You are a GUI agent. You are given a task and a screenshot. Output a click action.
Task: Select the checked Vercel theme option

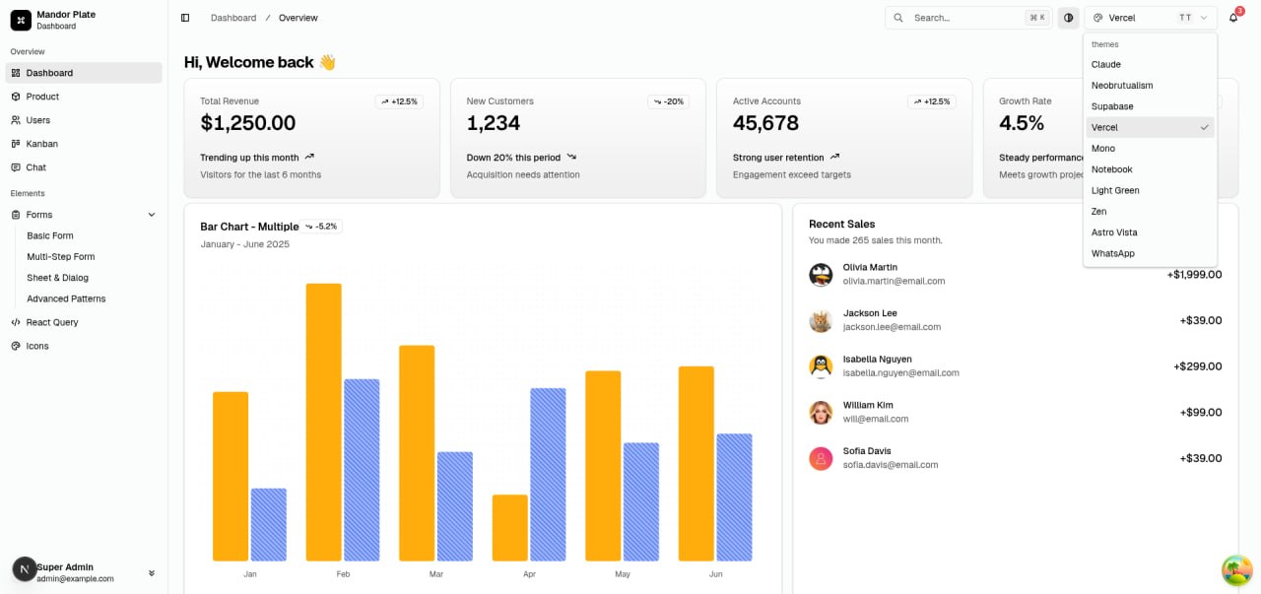pyautogui.click(x=1150, y=127)
